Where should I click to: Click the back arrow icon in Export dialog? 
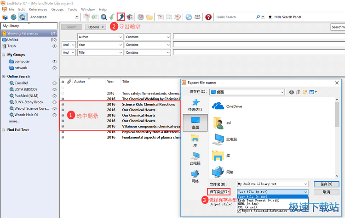(x=292, y=92)
